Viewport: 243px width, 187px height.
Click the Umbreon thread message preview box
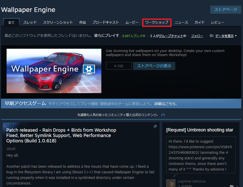point(201,155)
